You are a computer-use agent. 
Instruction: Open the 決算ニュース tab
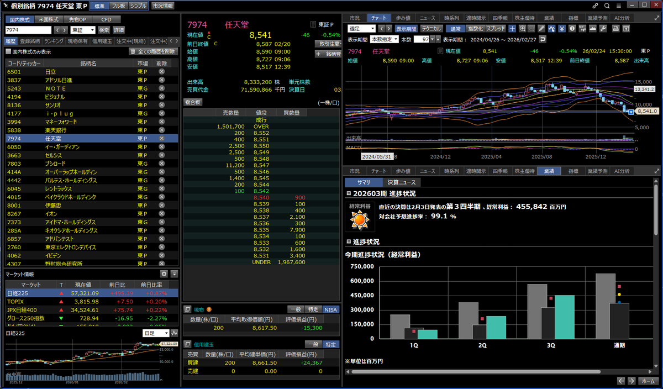click(x=401, y=182)
